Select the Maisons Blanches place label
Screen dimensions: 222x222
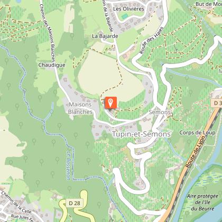click(x=80, y=108)
